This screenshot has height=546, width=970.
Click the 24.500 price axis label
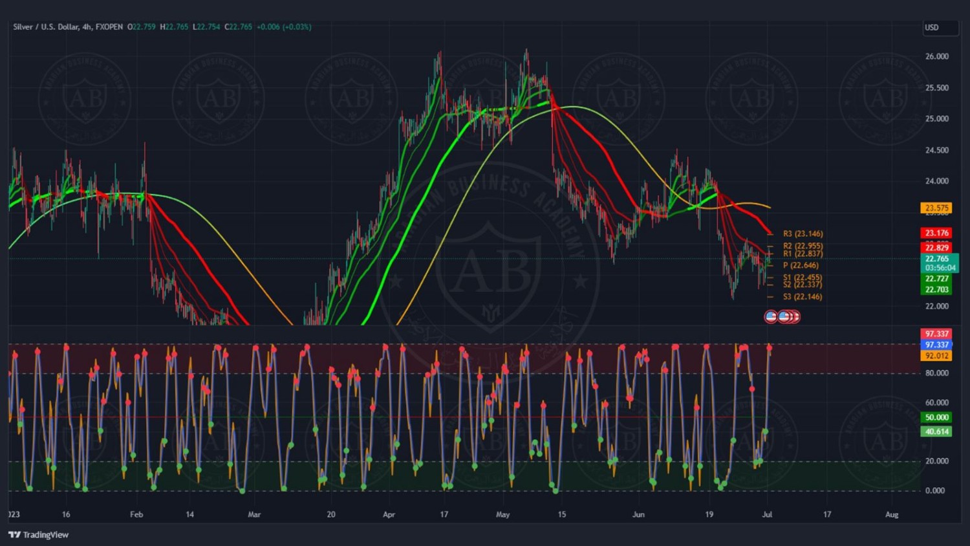coord(937,151)
